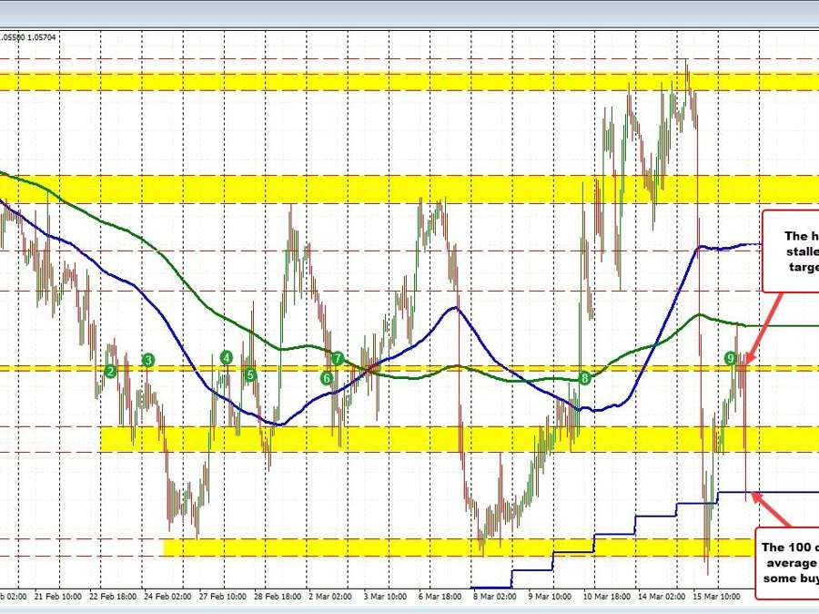
Task: Select green marker 9 near 15 Mar
Action: [729, 359]
